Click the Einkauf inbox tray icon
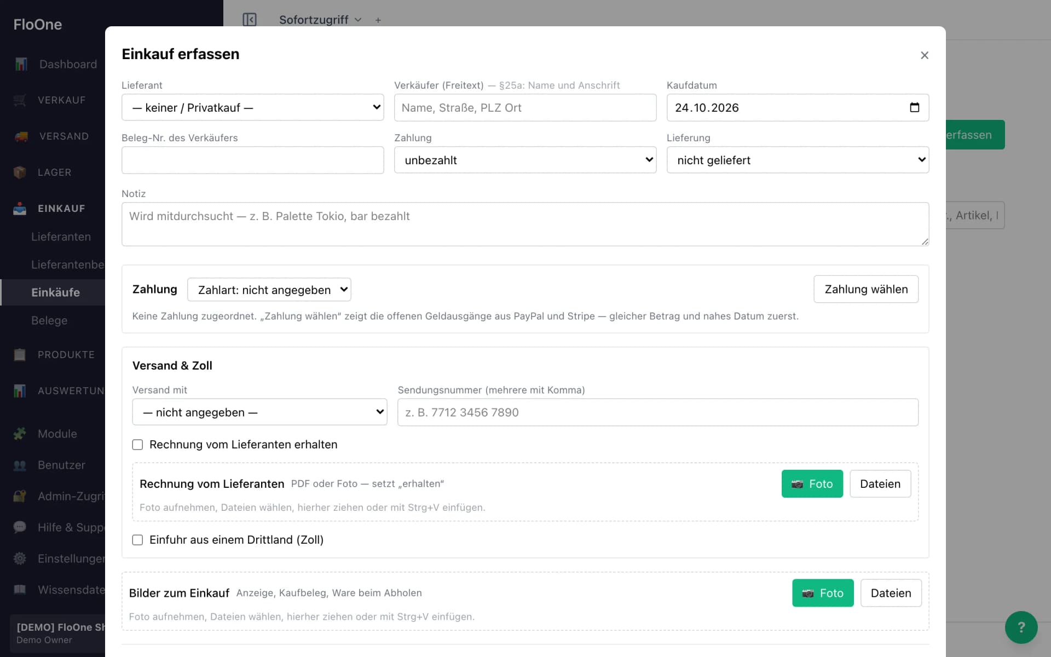Viewport: 1051px width, 657px height. [x=20, y=209]
